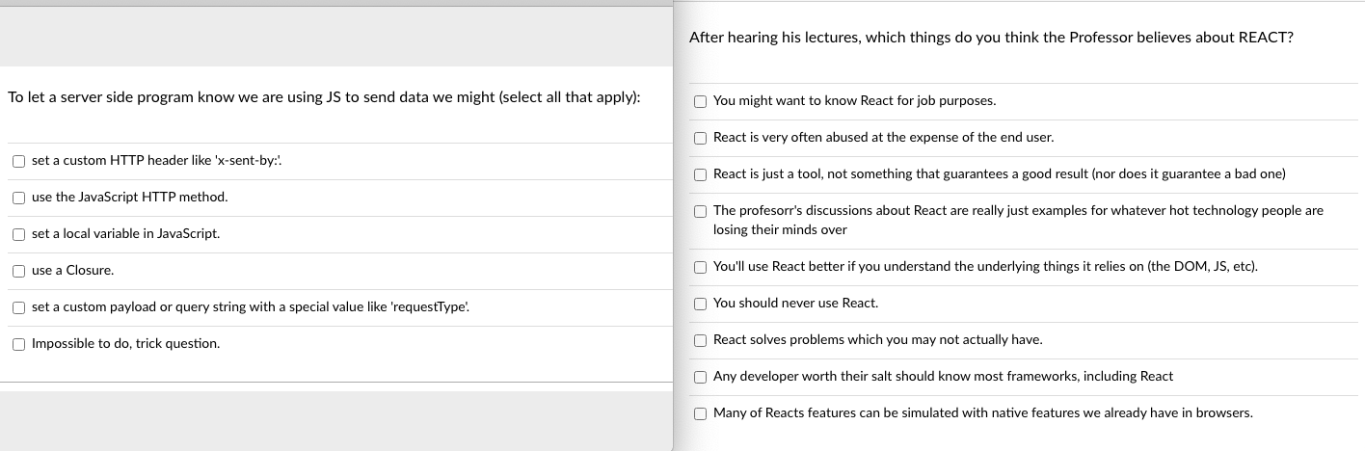Check the 'use a Closure' box
The width and height of the screenshot is (1365, 451).
pos(18,271)
